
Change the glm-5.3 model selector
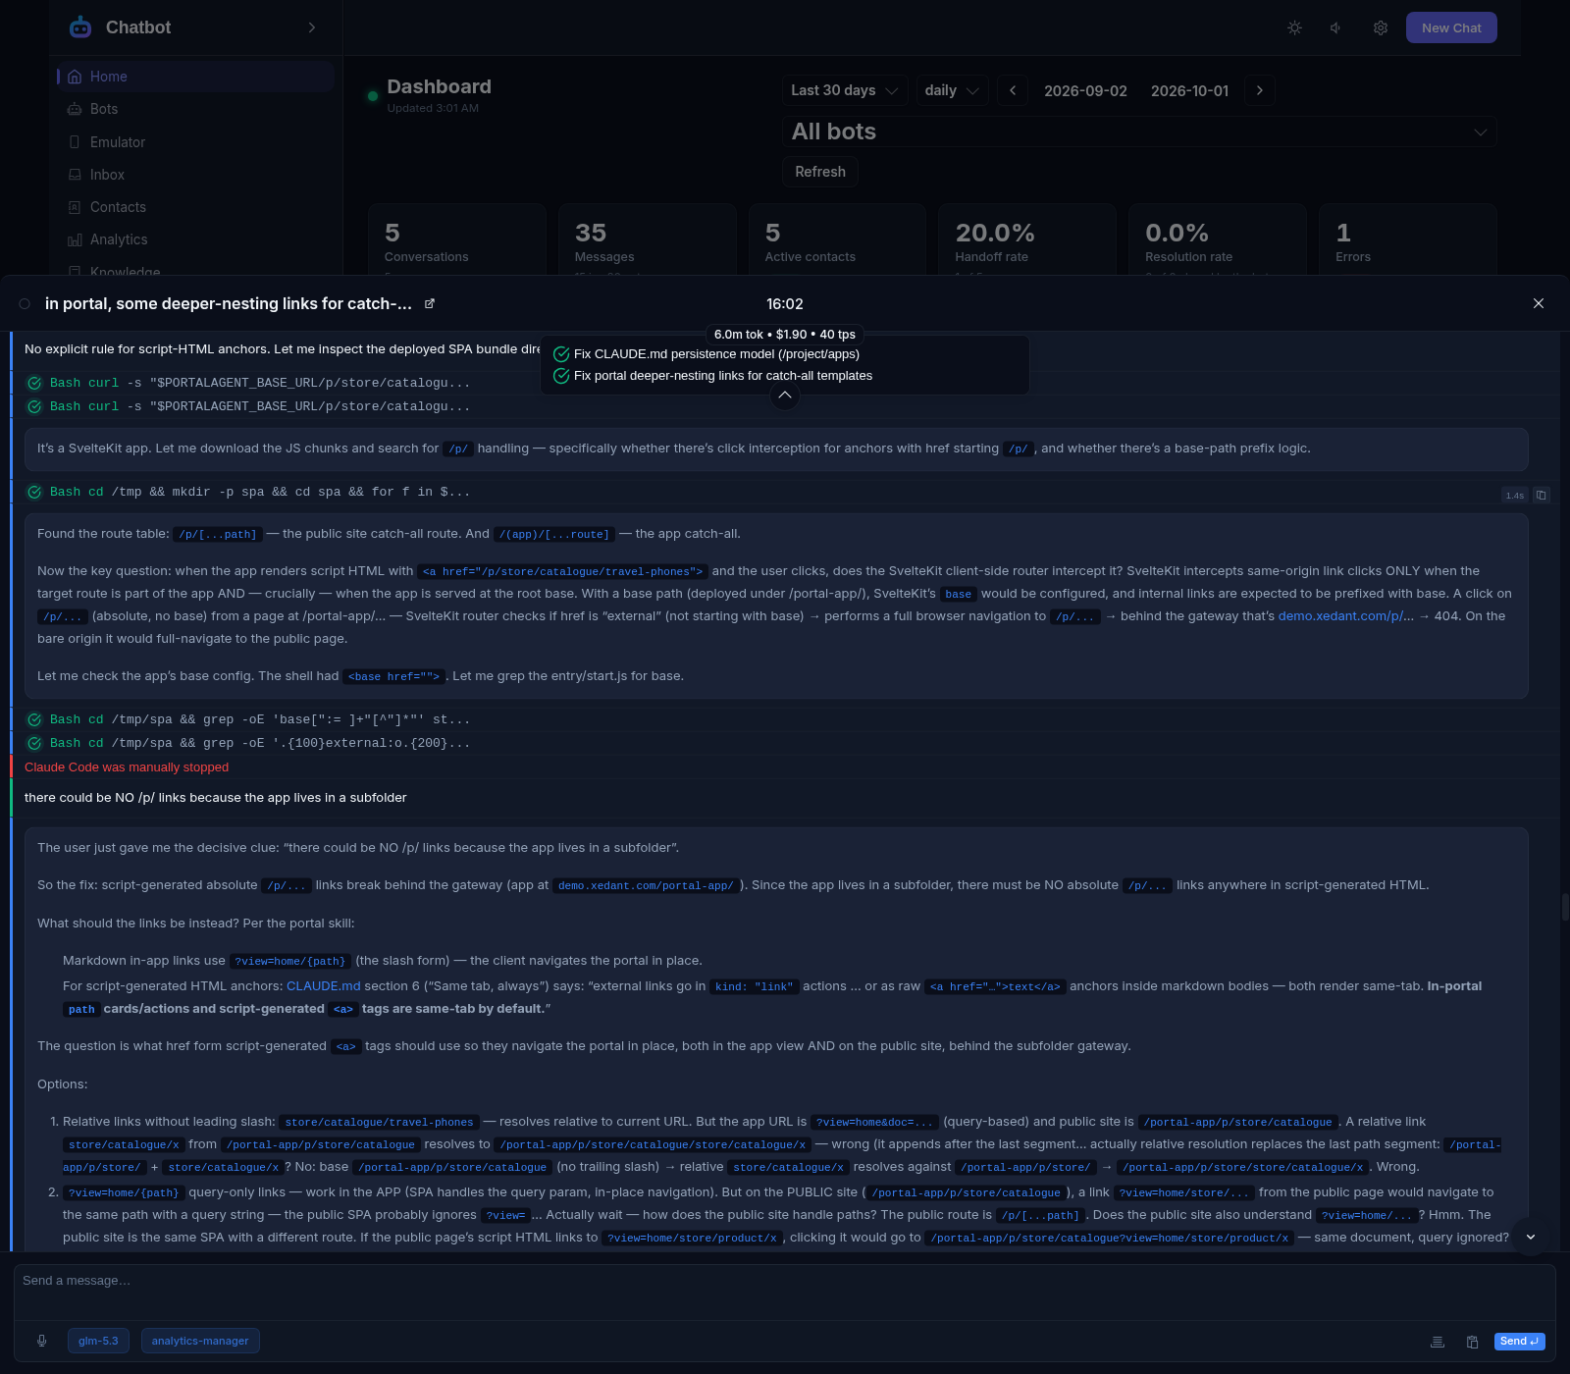coord(98,1341)
